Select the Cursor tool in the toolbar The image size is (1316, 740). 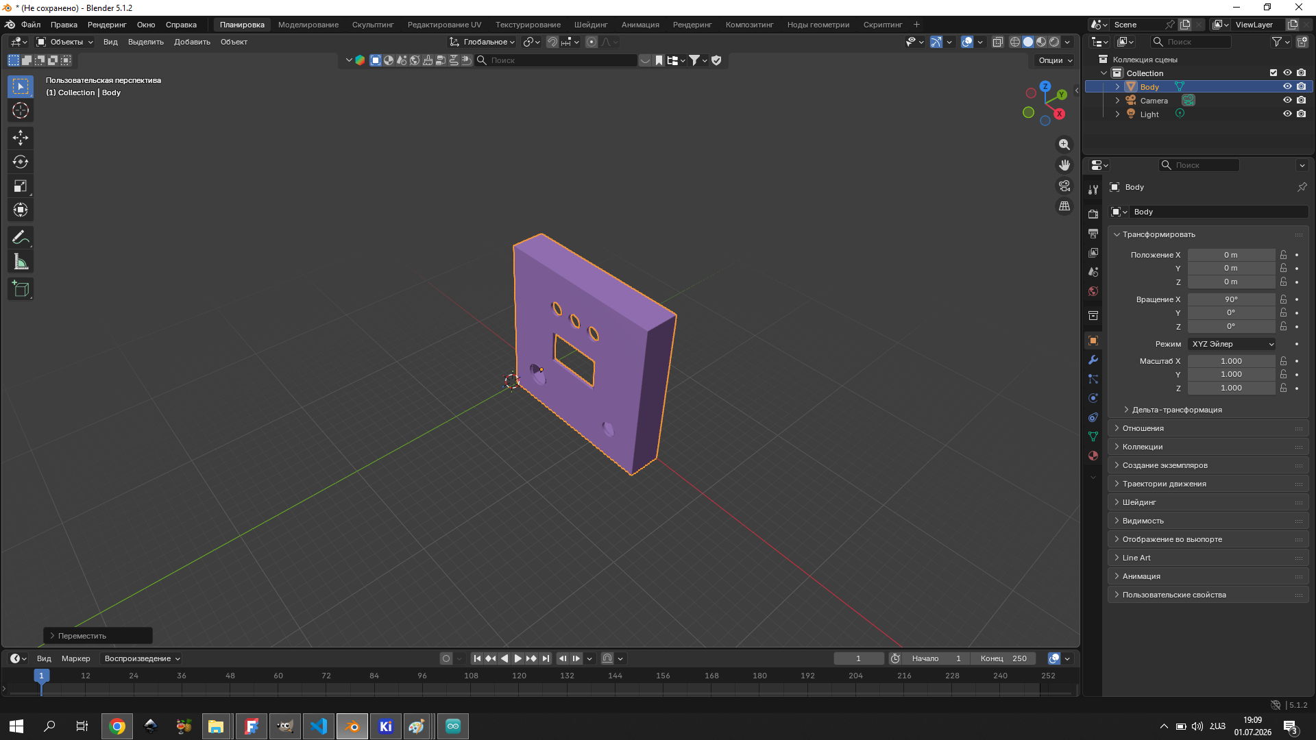(x=21, y=110)
